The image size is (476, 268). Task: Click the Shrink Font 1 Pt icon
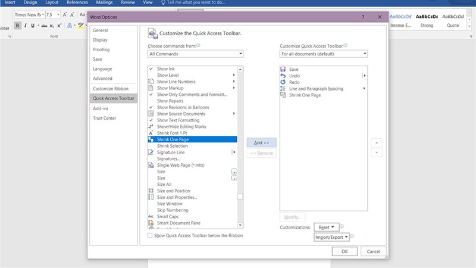(x=151, y=133)
